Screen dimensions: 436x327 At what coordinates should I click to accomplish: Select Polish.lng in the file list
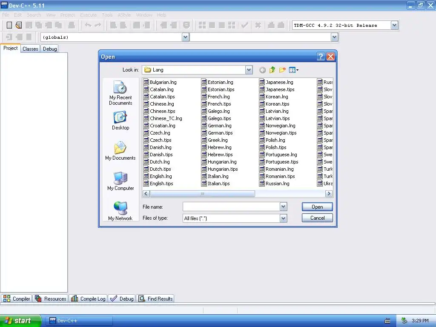pyautogui.click(x=272, y=140)
